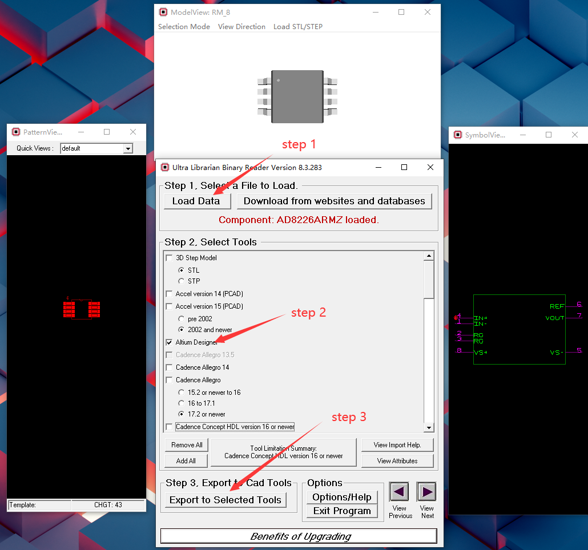The height and width of the screenshot is (550, 588).
Task: Click the View Previous arrow icon
Action: point(399,492)
